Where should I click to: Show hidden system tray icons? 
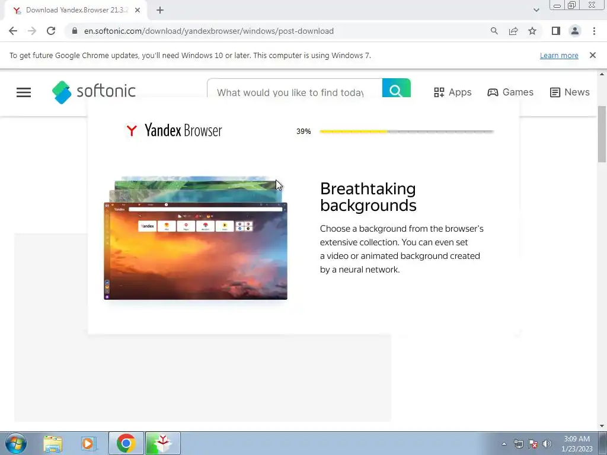click(504, 444)
